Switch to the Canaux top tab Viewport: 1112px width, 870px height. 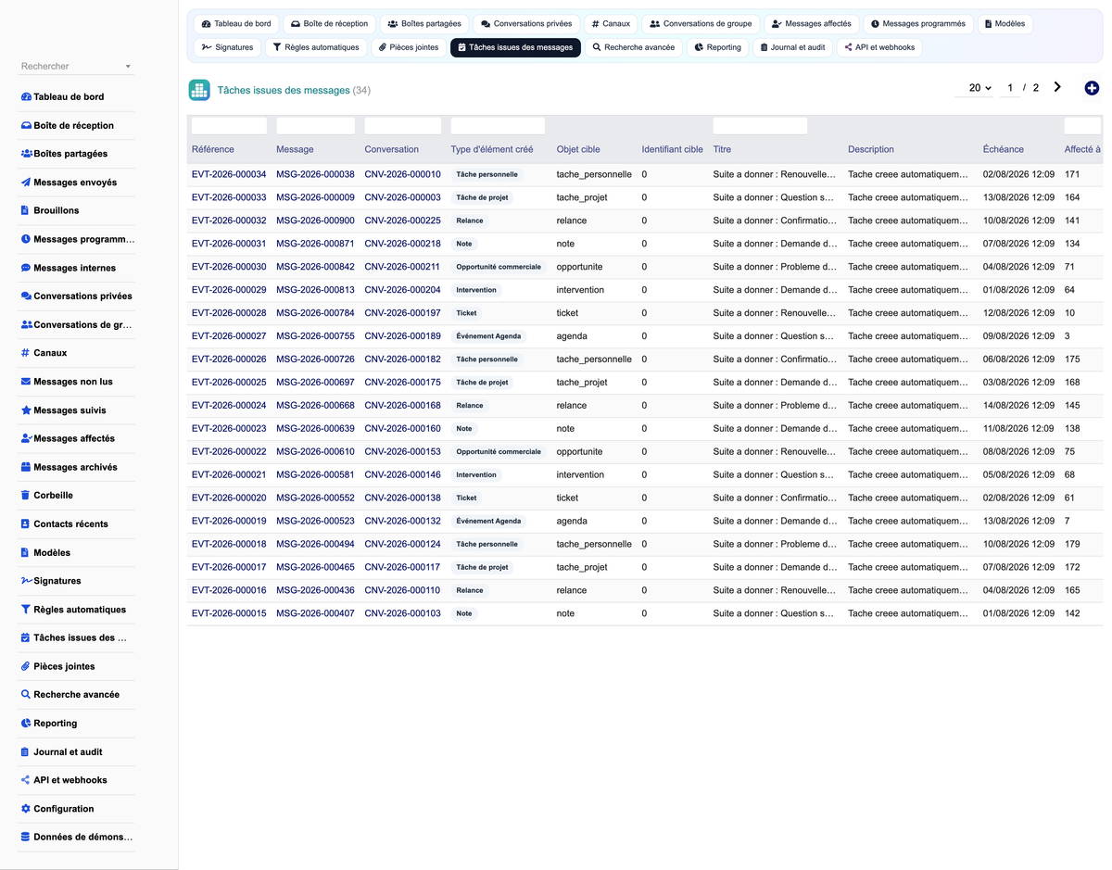pyautogui.click(x=611, y=24)
